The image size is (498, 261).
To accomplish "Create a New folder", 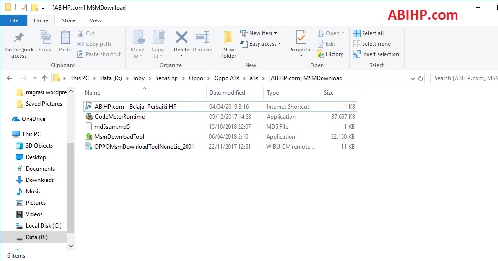I will pyautogui.click(x=228, y=44).
